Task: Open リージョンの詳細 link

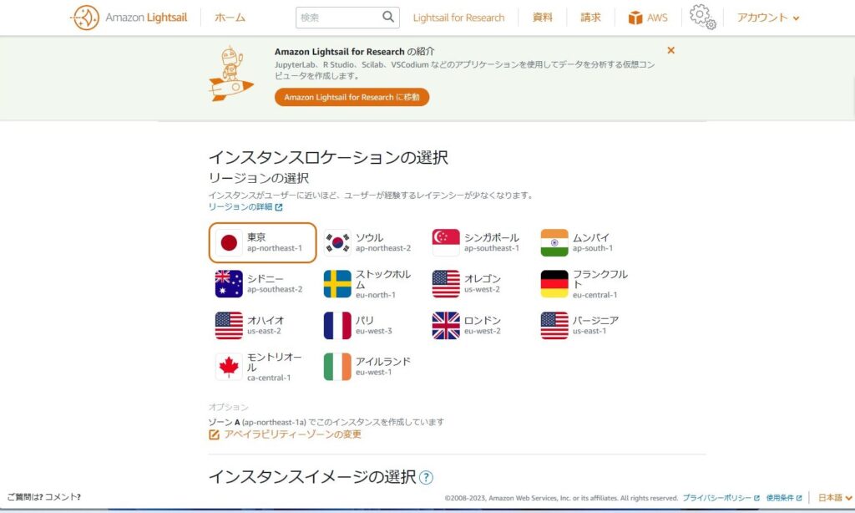Action: point(240,207)
